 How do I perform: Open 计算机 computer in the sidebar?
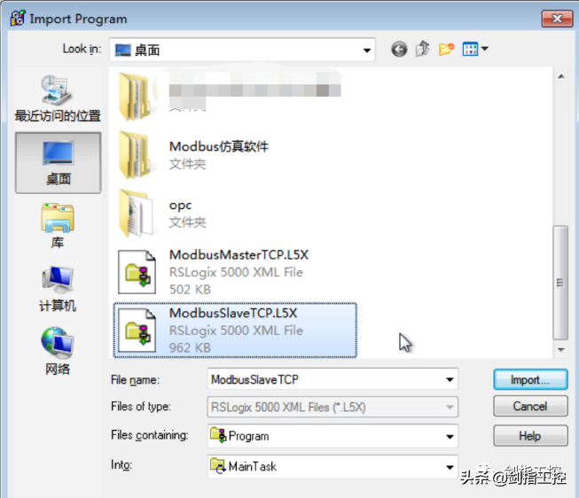[58, 289]
